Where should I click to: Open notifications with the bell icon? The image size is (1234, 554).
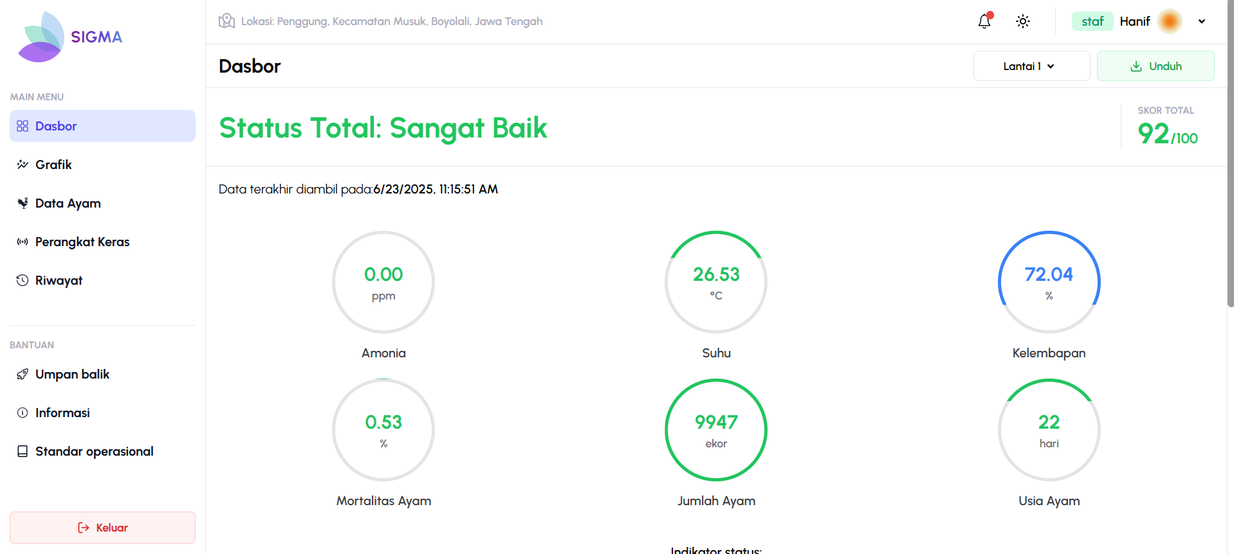click(984, 21)
